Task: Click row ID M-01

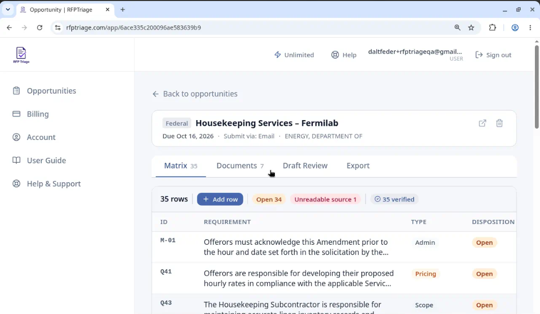Action: 168,240
